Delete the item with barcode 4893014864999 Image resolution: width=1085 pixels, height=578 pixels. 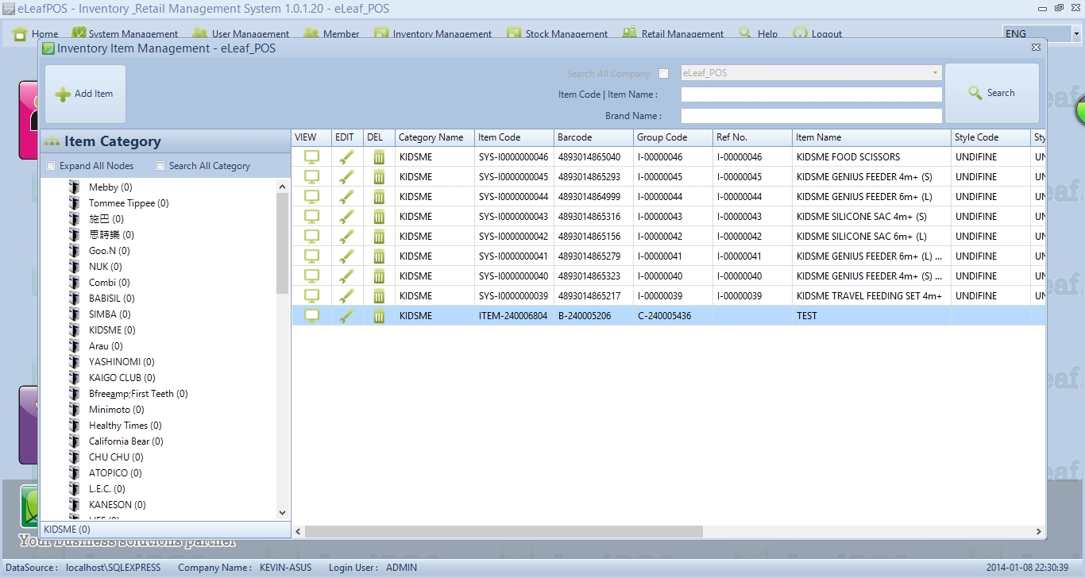point(379,197)
